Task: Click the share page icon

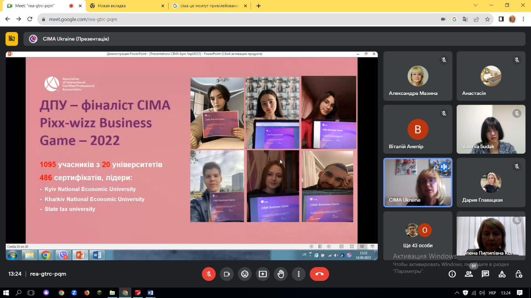Action: pos(476,19)
